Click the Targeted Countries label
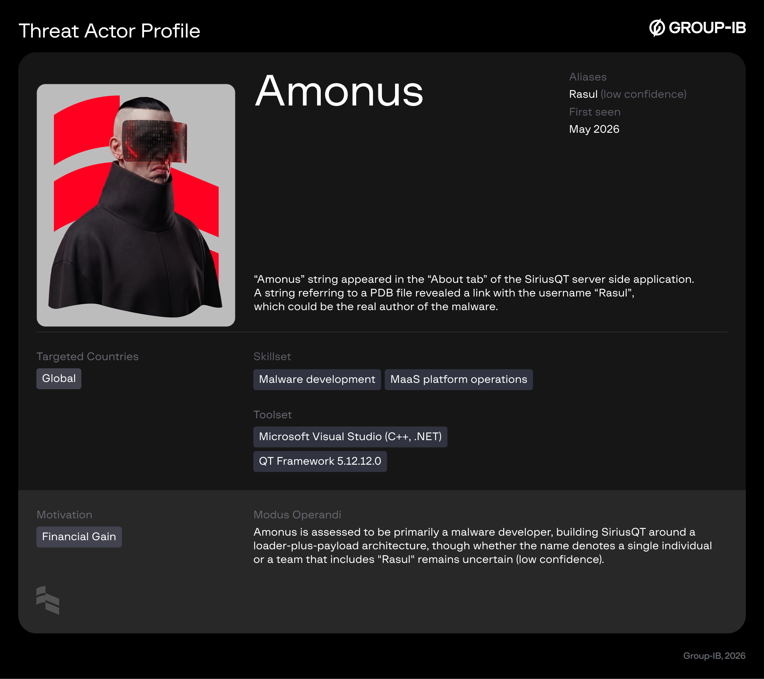 tap(87, 356)
